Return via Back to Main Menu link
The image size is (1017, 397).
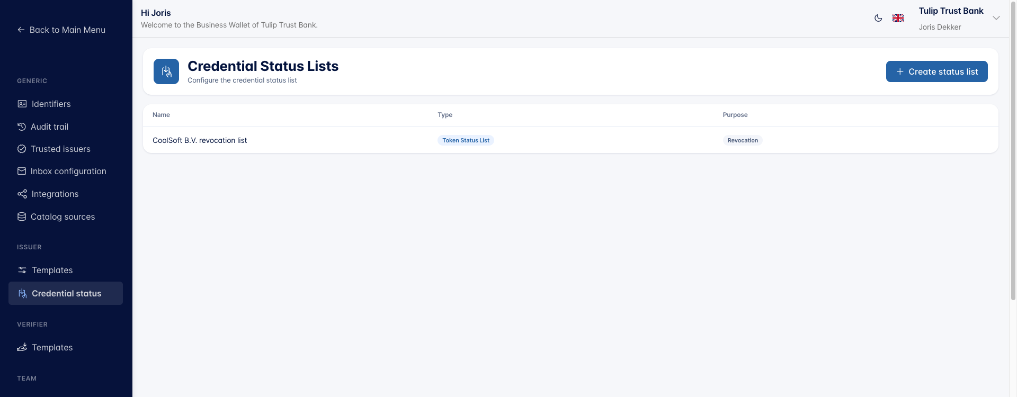(x=61, y=30)
